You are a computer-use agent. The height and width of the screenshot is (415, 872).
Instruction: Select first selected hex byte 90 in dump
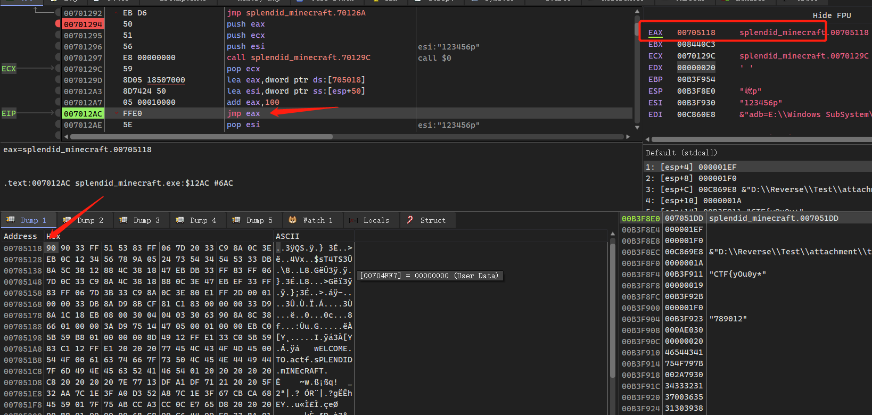click(x=51, y=248)
